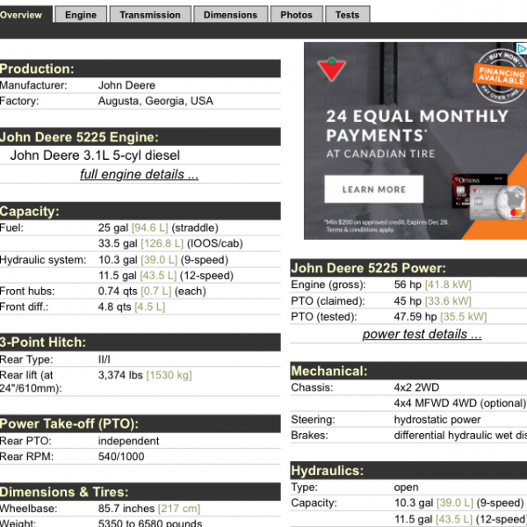Click the 'Dimensions & Tires:' section header

pos(141,492)
